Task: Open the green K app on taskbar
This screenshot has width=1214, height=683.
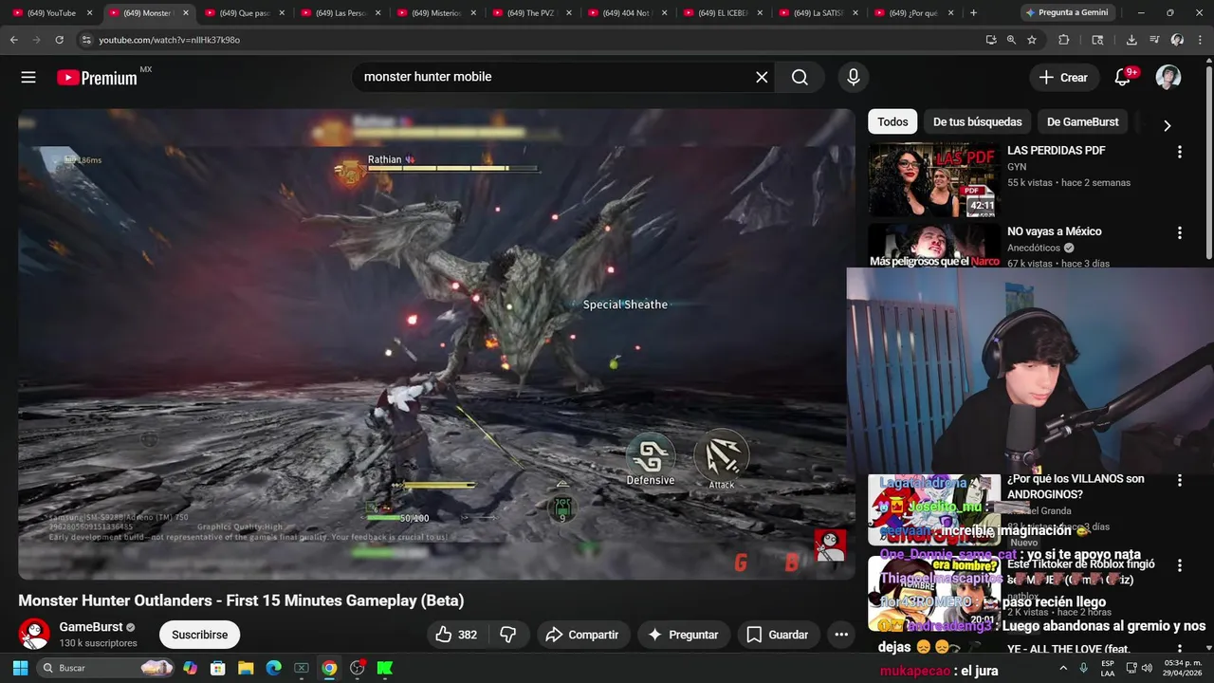Action: 384,668
